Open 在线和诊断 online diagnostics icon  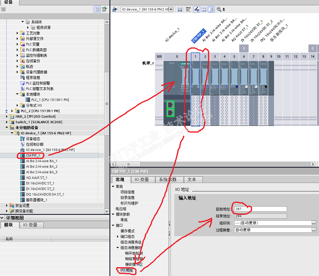point(22,144)
